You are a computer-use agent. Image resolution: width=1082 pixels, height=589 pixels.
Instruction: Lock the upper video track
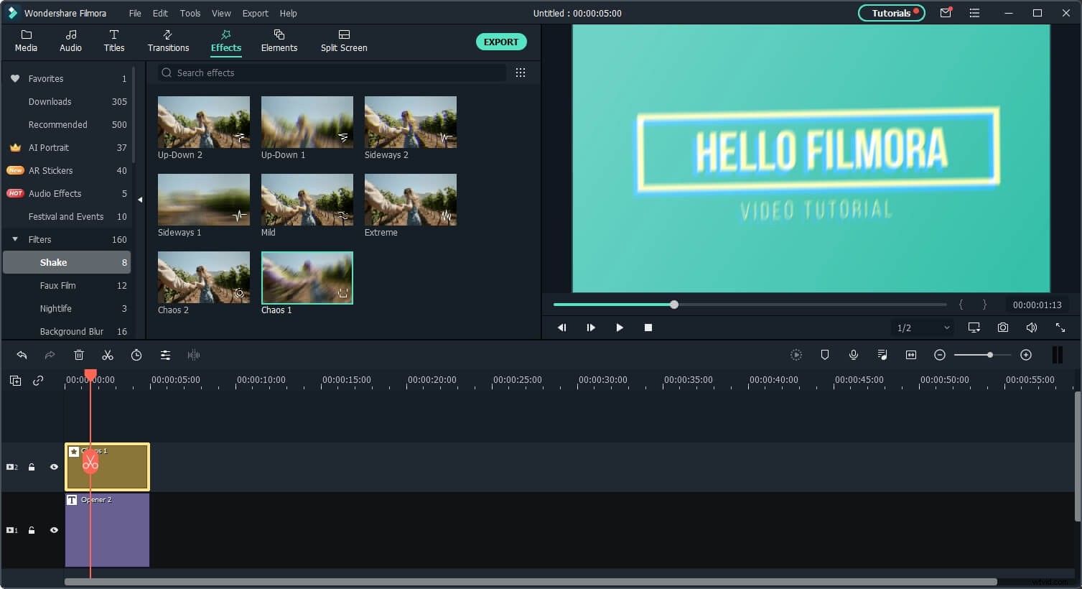[x=32, y=467]
